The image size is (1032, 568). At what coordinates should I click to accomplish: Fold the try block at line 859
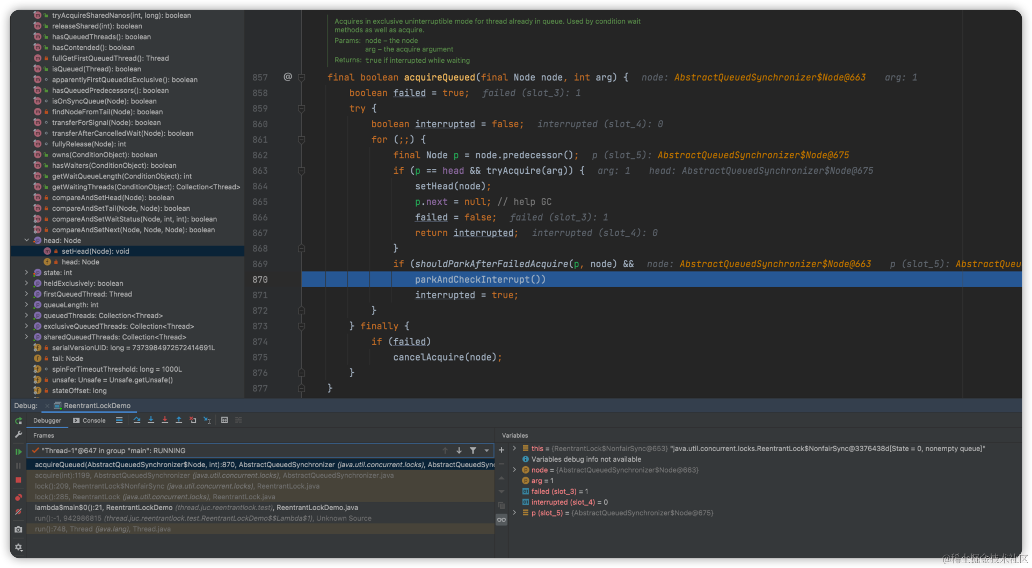[302, 108]
